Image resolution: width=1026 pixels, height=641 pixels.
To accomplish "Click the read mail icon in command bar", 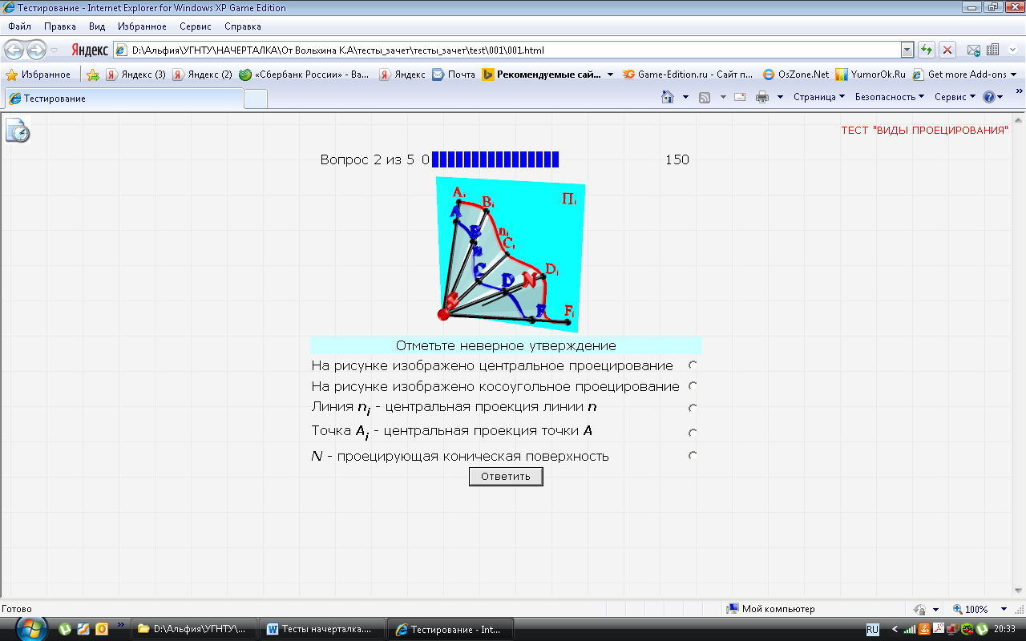I will pyautogui.click(x=740, y=97).
